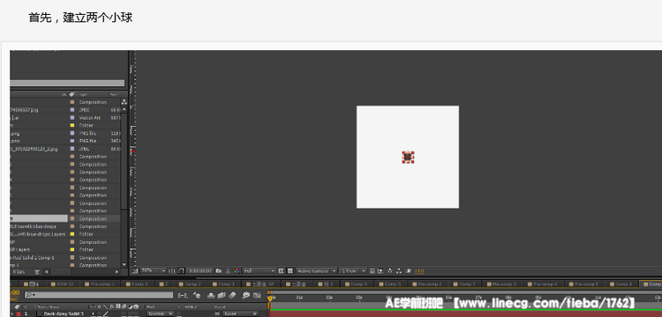The width and height of the screenshot is (662, 317).
Task: Click the project scroll-right arrow
Action: tap(117, 271)
